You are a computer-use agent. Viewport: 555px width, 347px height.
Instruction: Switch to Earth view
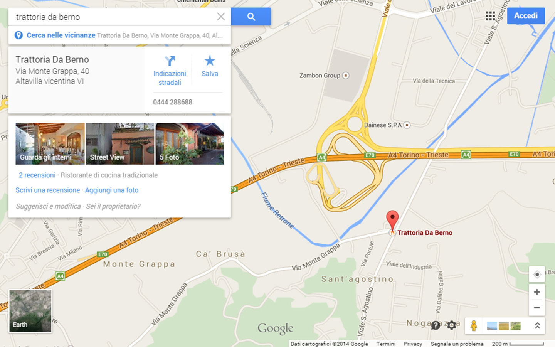pos(30,311)
